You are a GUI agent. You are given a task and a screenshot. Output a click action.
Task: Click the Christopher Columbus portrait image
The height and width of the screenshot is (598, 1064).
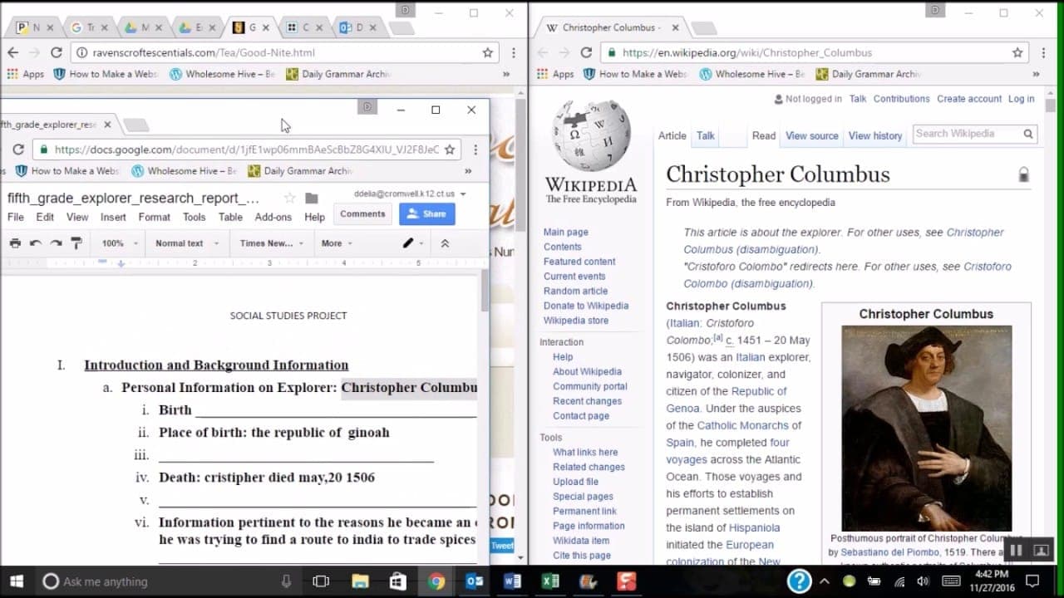point(927,429)
